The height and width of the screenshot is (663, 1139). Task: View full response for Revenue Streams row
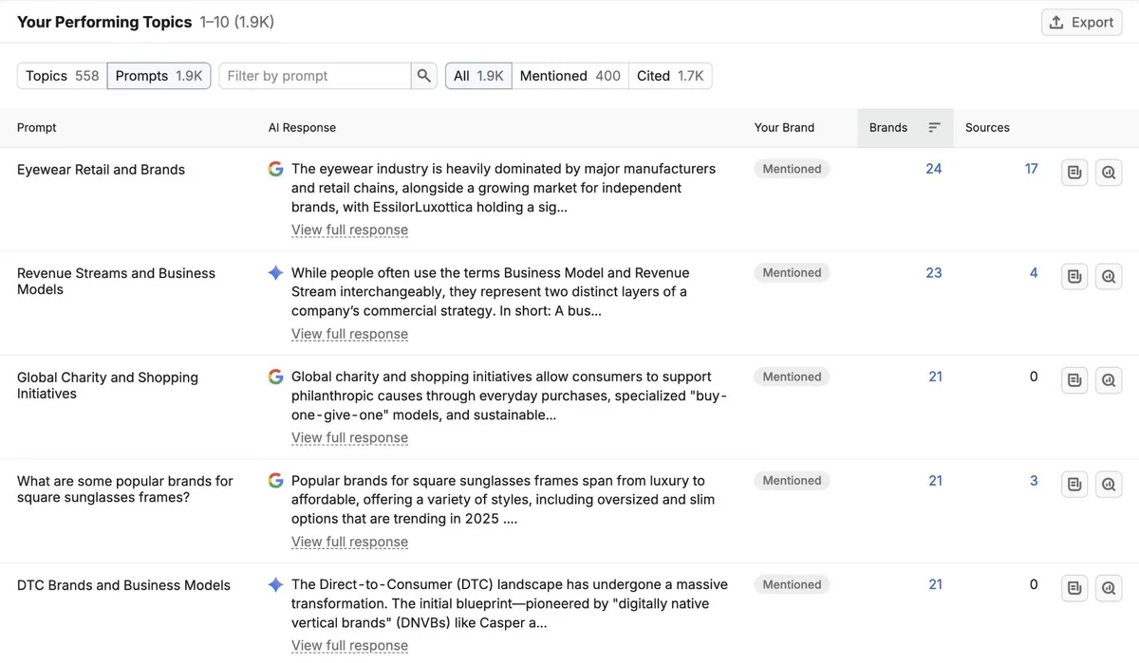coord(349,334)
